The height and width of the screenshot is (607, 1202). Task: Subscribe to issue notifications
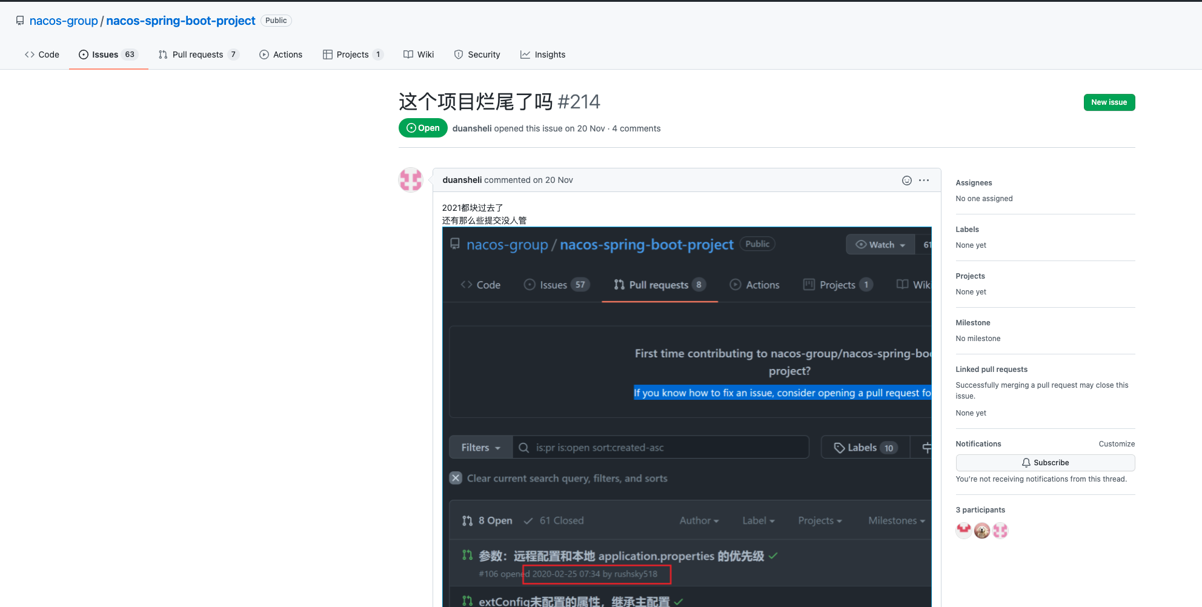1045,463
